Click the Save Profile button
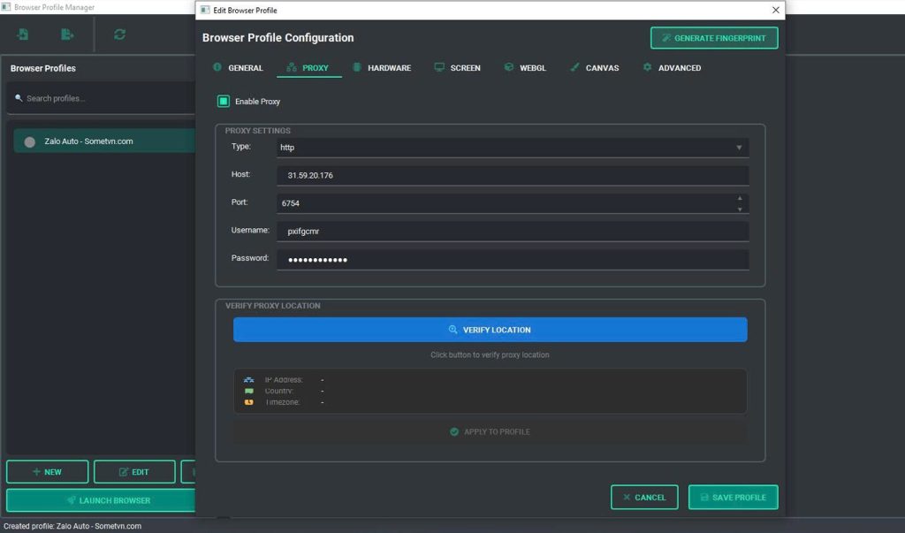This screenshot has width=905, height=533. tap(733, 497)
